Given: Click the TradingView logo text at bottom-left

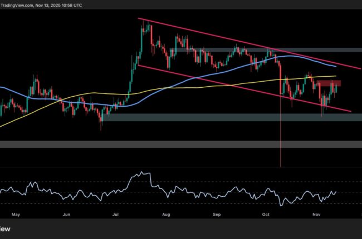Looking at the screenshot, I should click(6, 228).
